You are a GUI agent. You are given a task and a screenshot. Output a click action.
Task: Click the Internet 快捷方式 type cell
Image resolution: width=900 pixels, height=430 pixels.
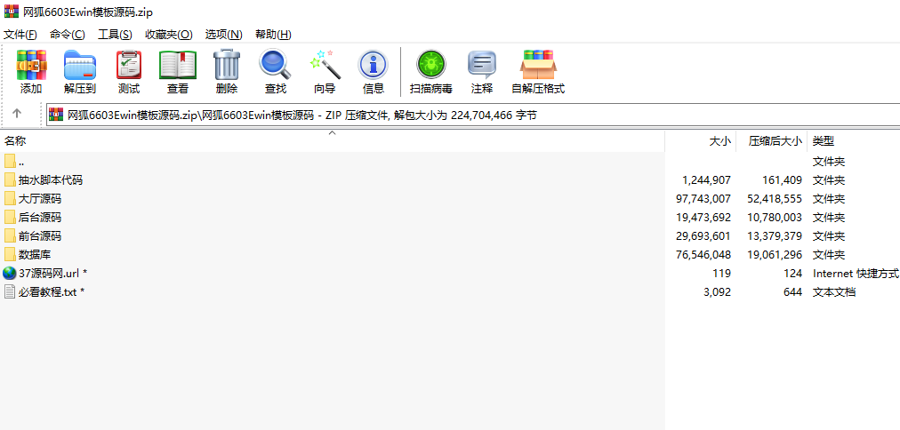856,273
